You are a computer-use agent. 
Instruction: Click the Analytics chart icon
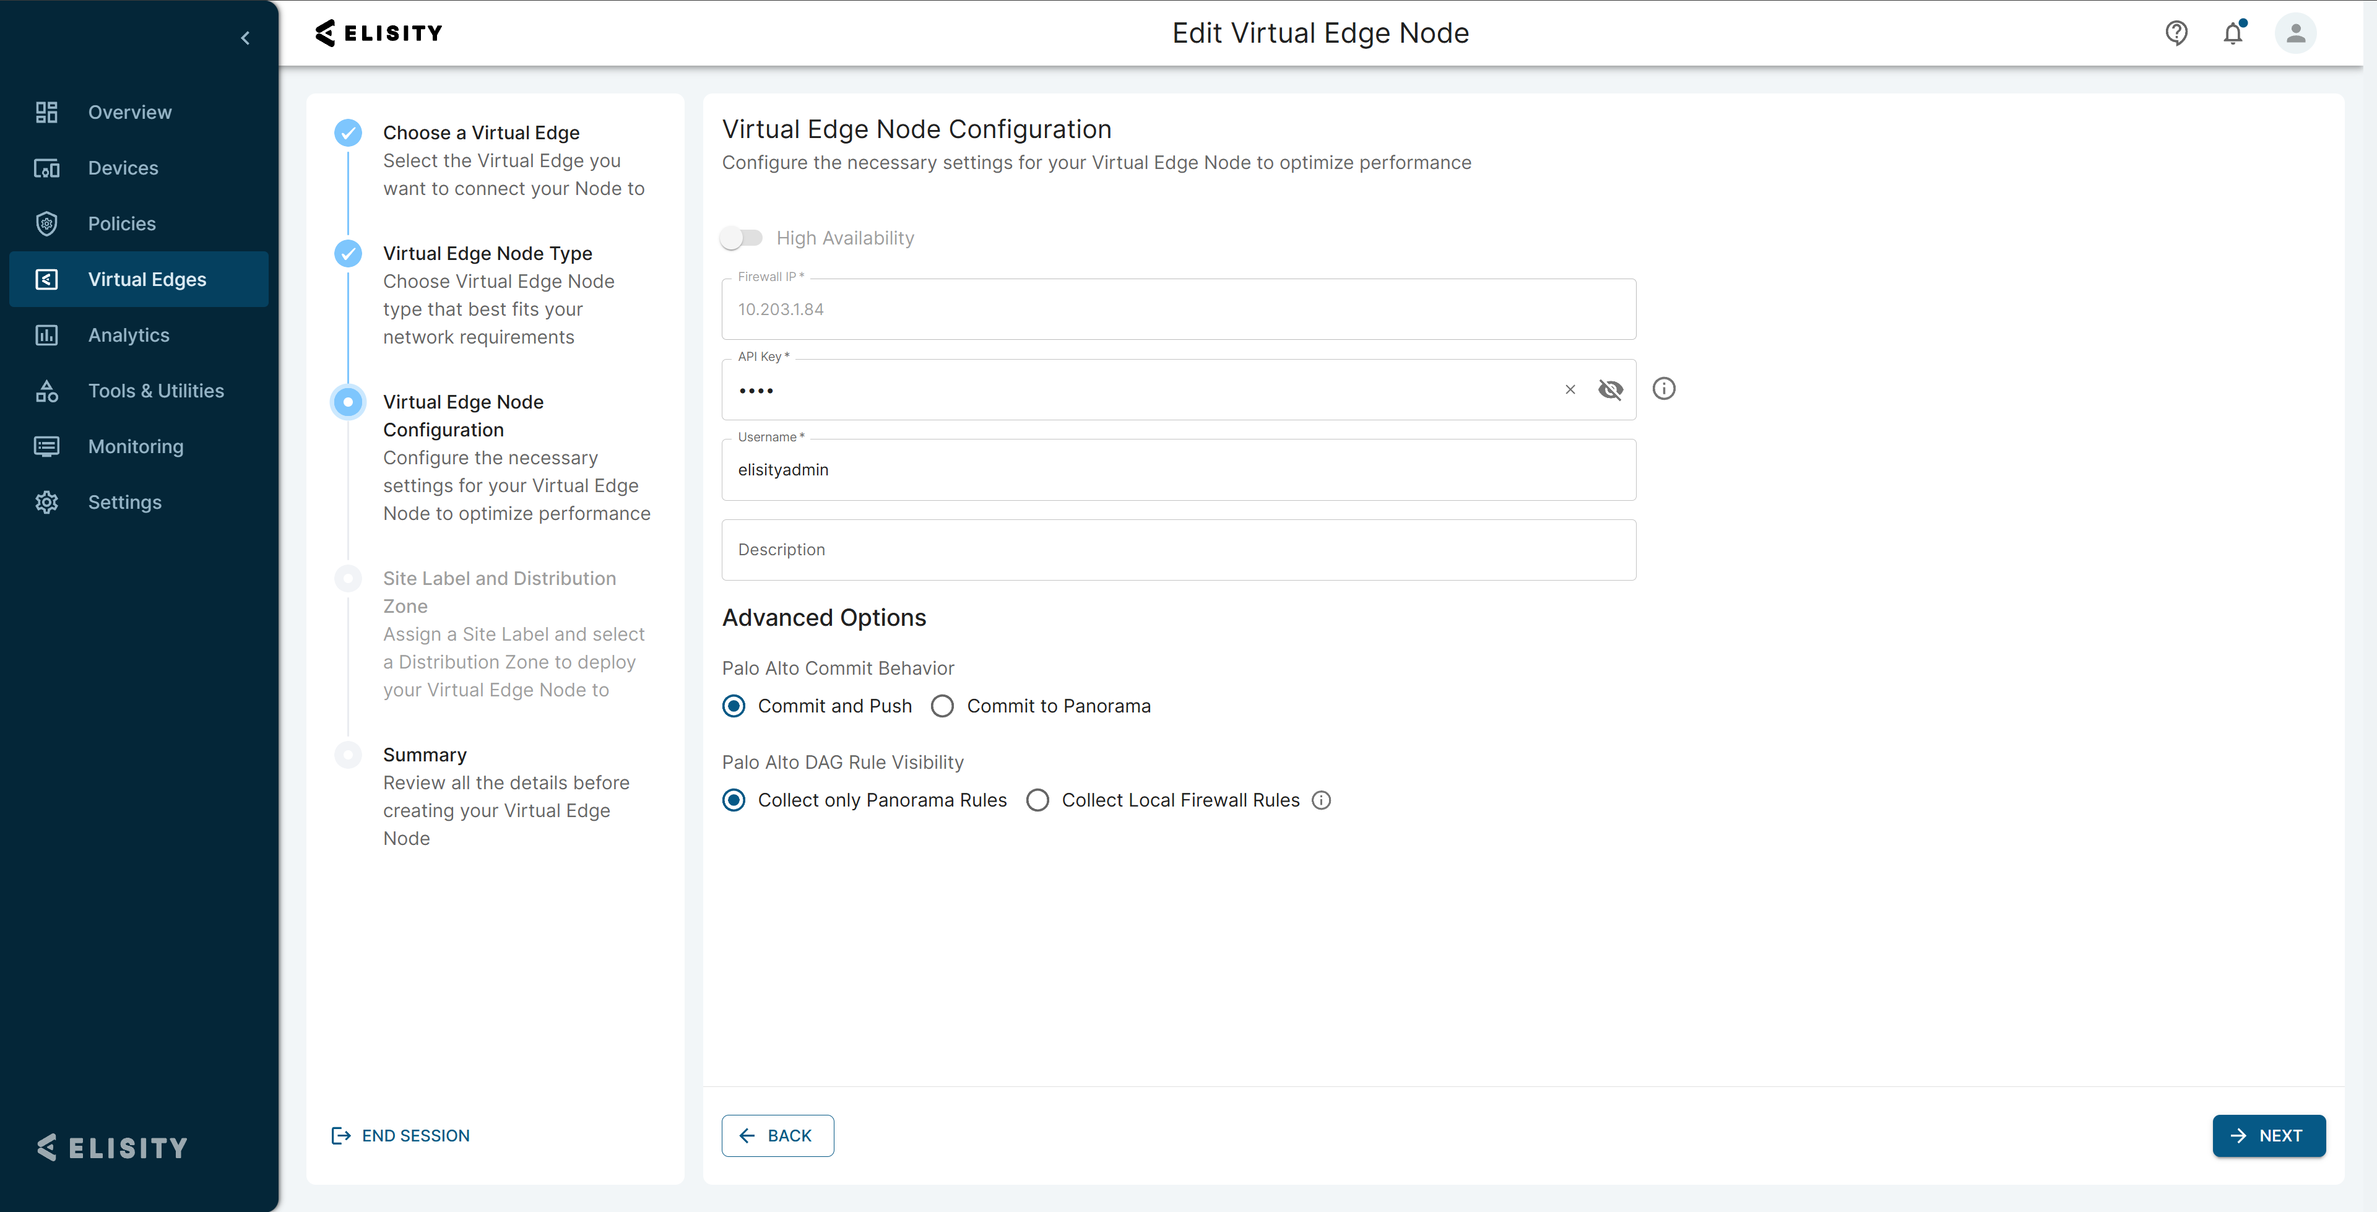(x=46, y=335)
